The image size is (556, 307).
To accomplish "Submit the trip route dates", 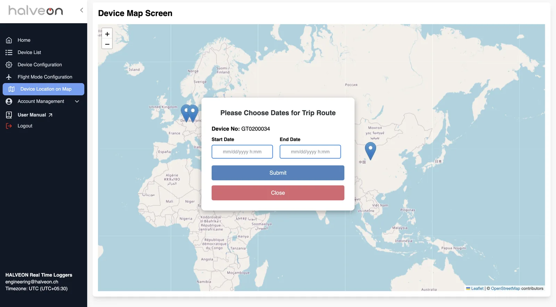I will (278, 173).
